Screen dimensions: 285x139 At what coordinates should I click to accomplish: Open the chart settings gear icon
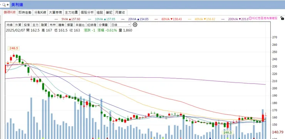[x=135, y=25]
